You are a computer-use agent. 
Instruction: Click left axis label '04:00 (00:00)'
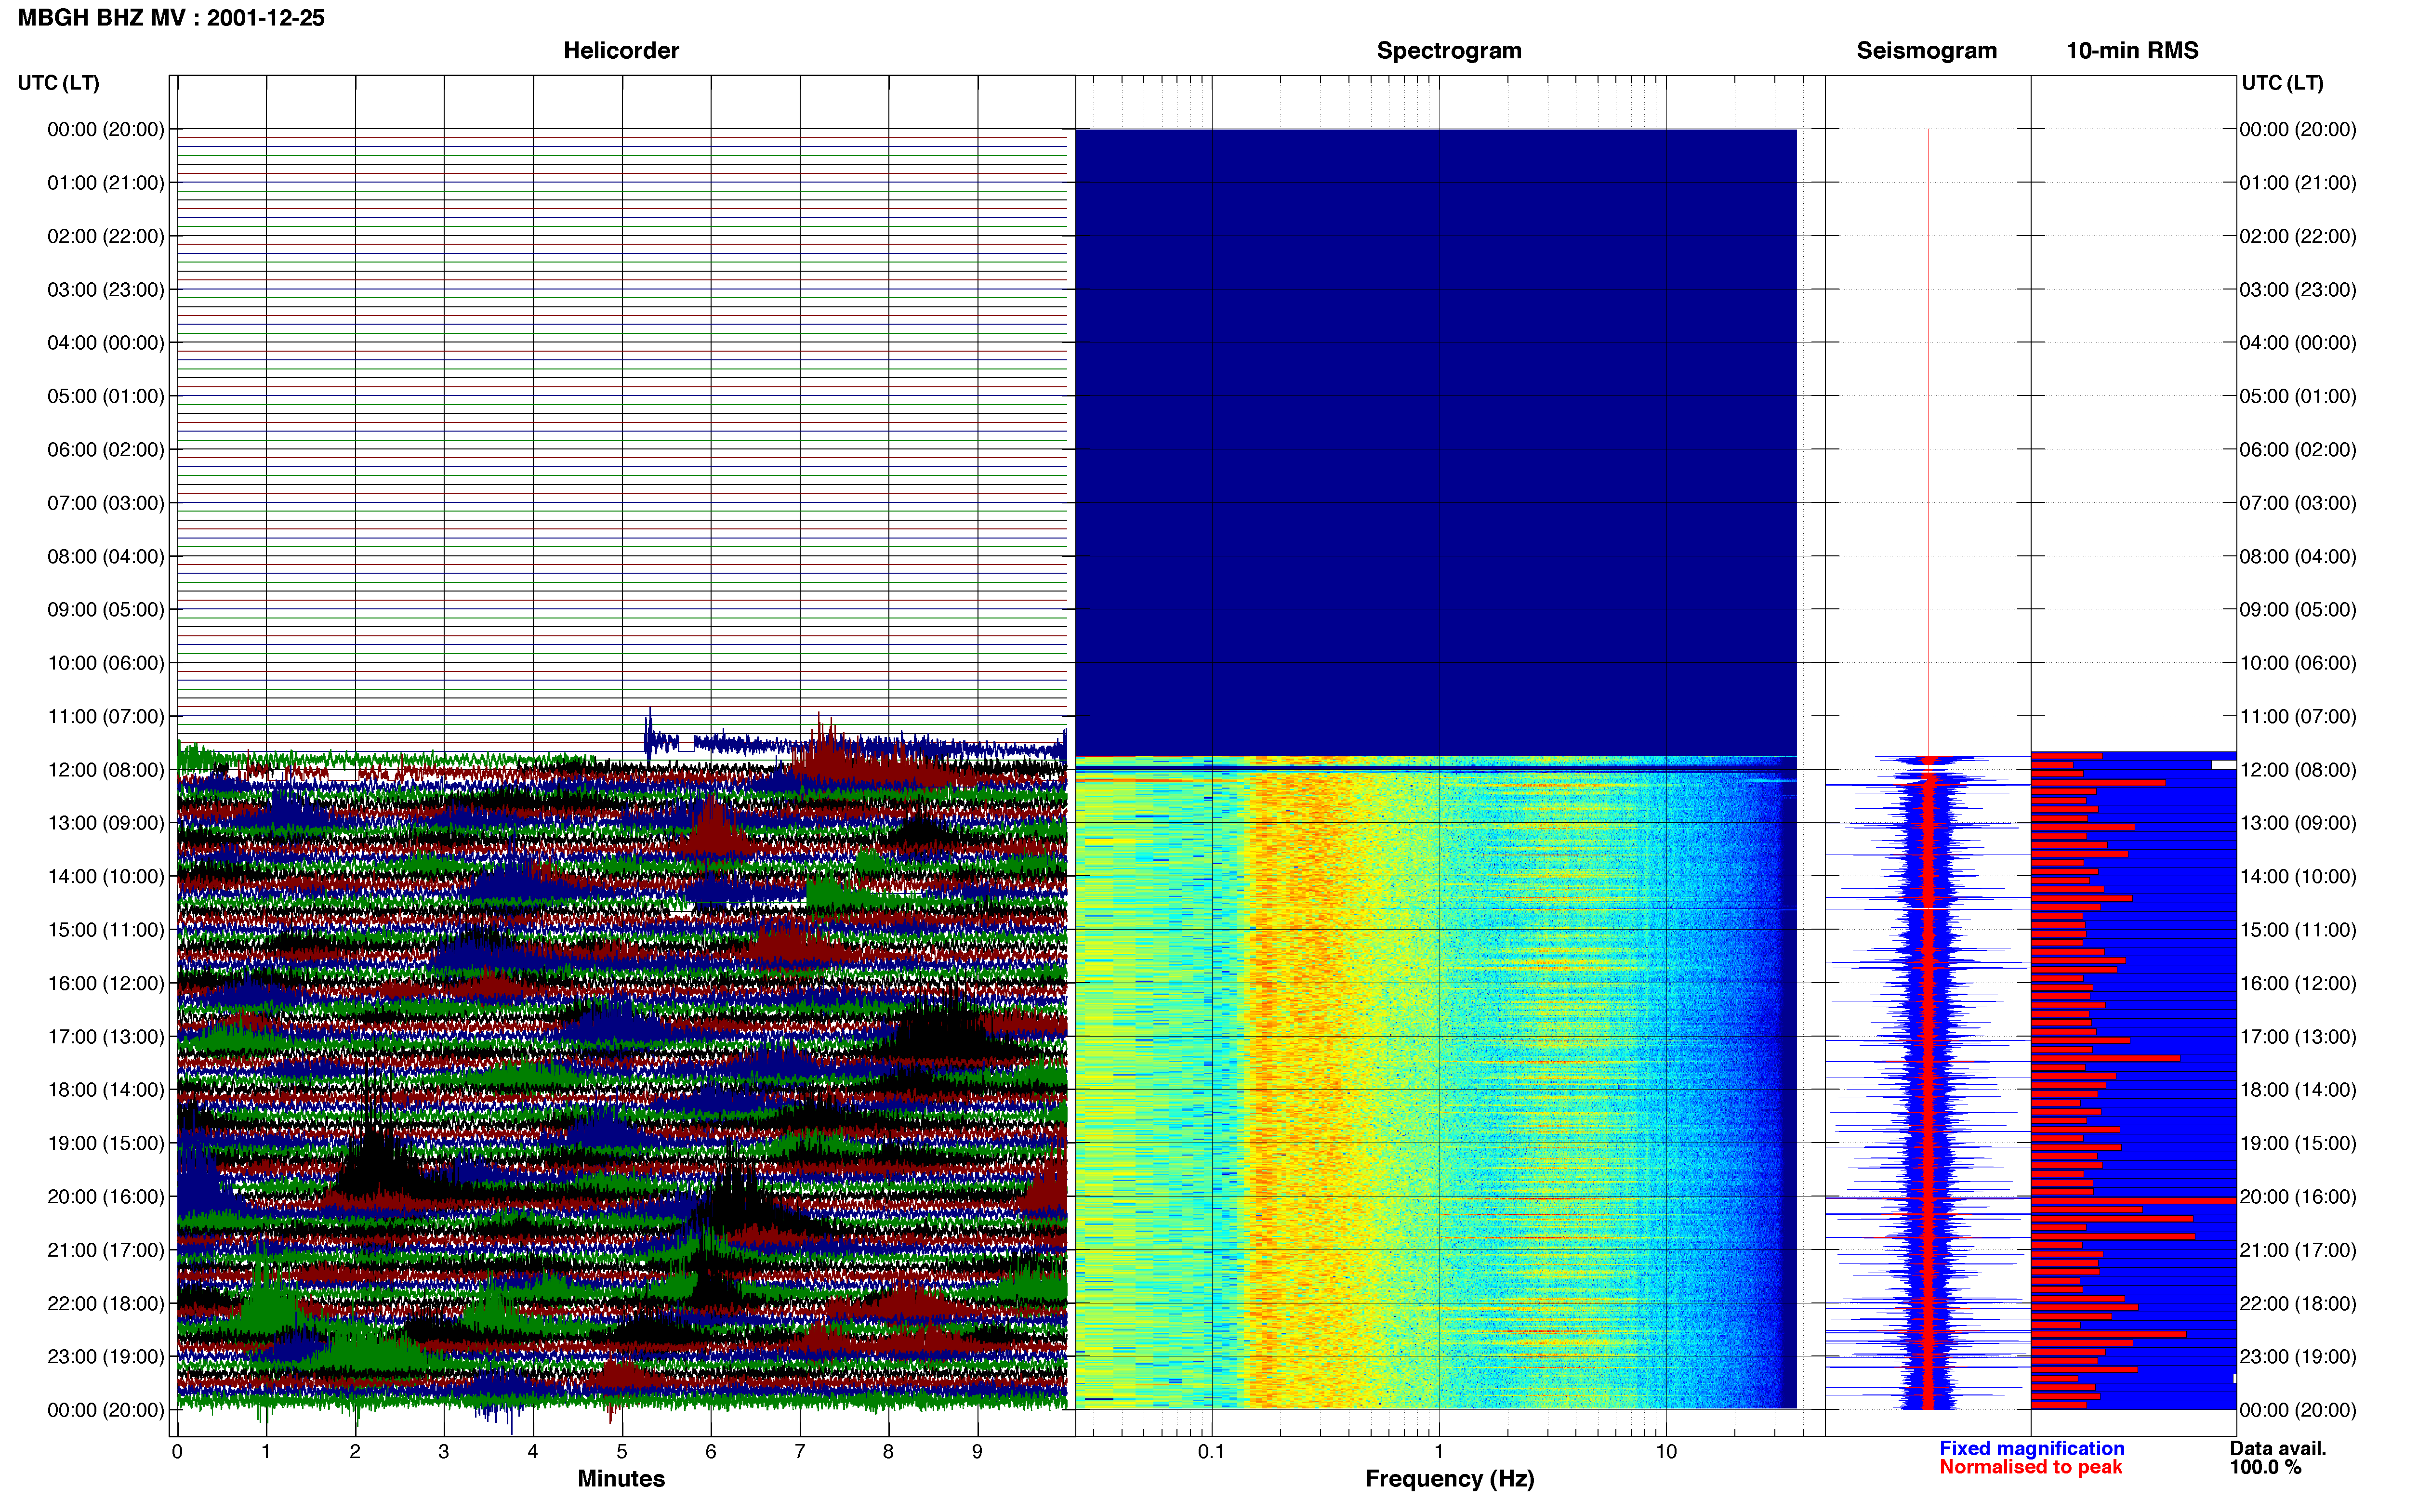pos(106,343)
